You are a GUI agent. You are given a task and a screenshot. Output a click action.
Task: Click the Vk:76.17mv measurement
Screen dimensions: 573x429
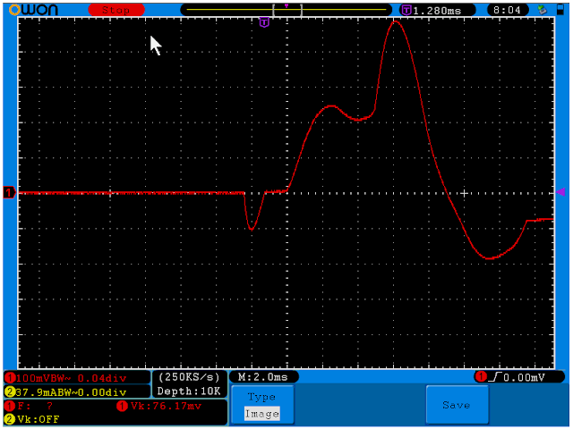166,406
